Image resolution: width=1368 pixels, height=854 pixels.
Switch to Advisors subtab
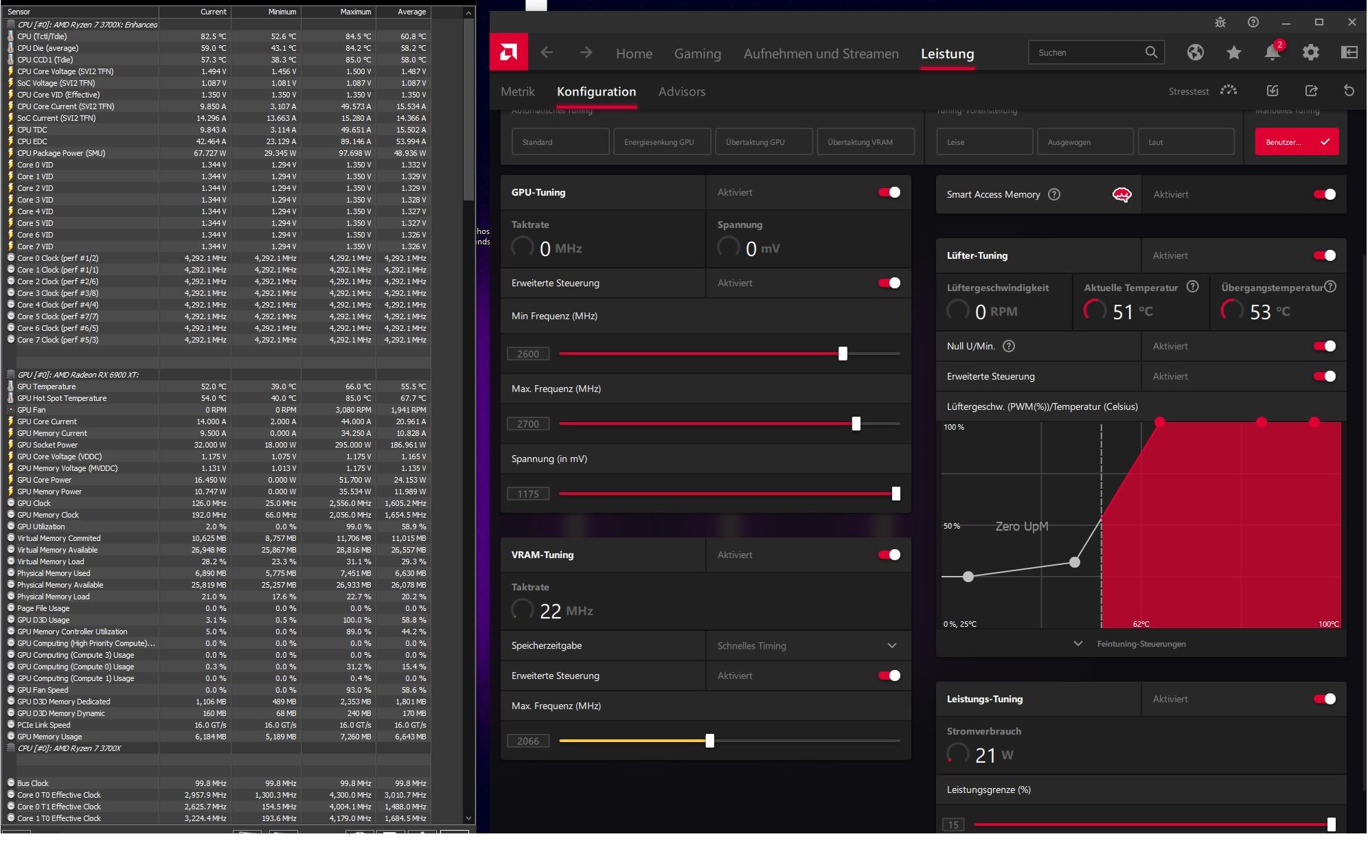pos(682,91)
